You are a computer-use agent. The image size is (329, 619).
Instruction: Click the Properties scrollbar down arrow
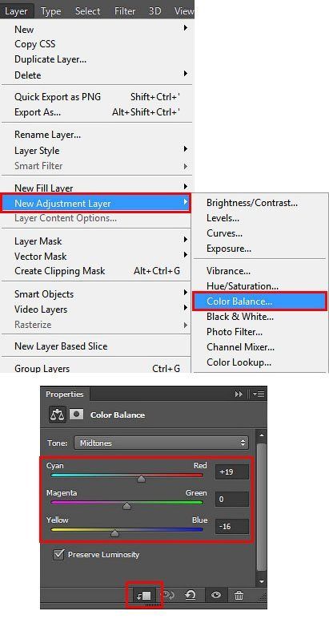(x=261, y=581)
